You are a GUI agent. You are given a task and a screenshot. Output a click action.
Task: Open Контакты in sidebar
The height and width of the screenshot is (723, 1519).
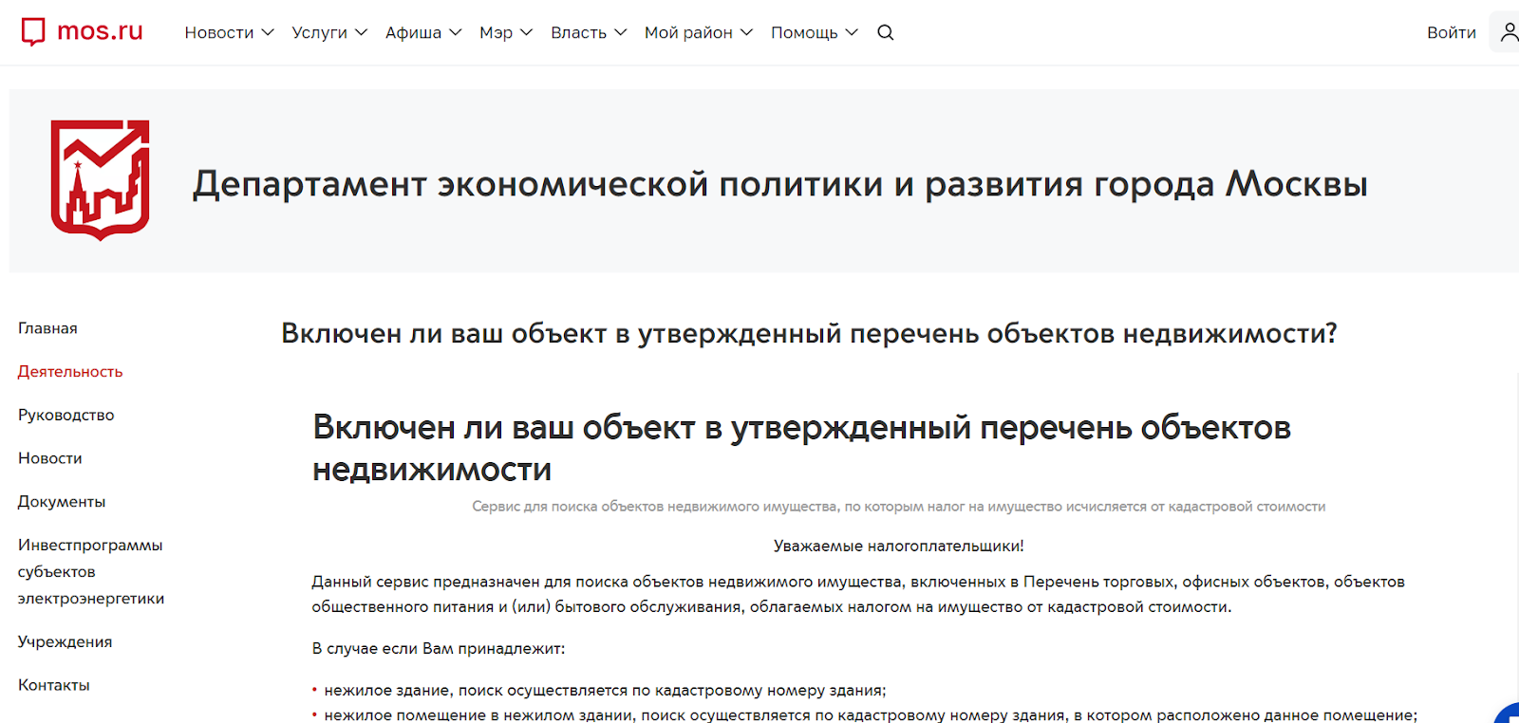point(53,685)
